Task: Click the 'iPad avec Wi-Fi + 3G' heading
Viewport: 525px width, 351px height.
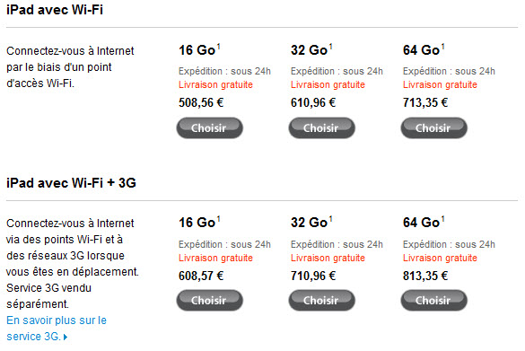Action: click(x=71, y=183)
